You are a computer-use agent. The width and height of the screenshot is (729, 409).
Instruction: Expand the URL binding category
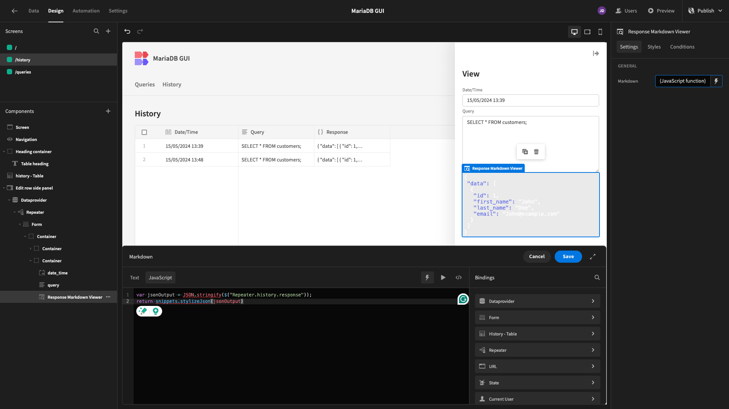click(x=538, y=367)
